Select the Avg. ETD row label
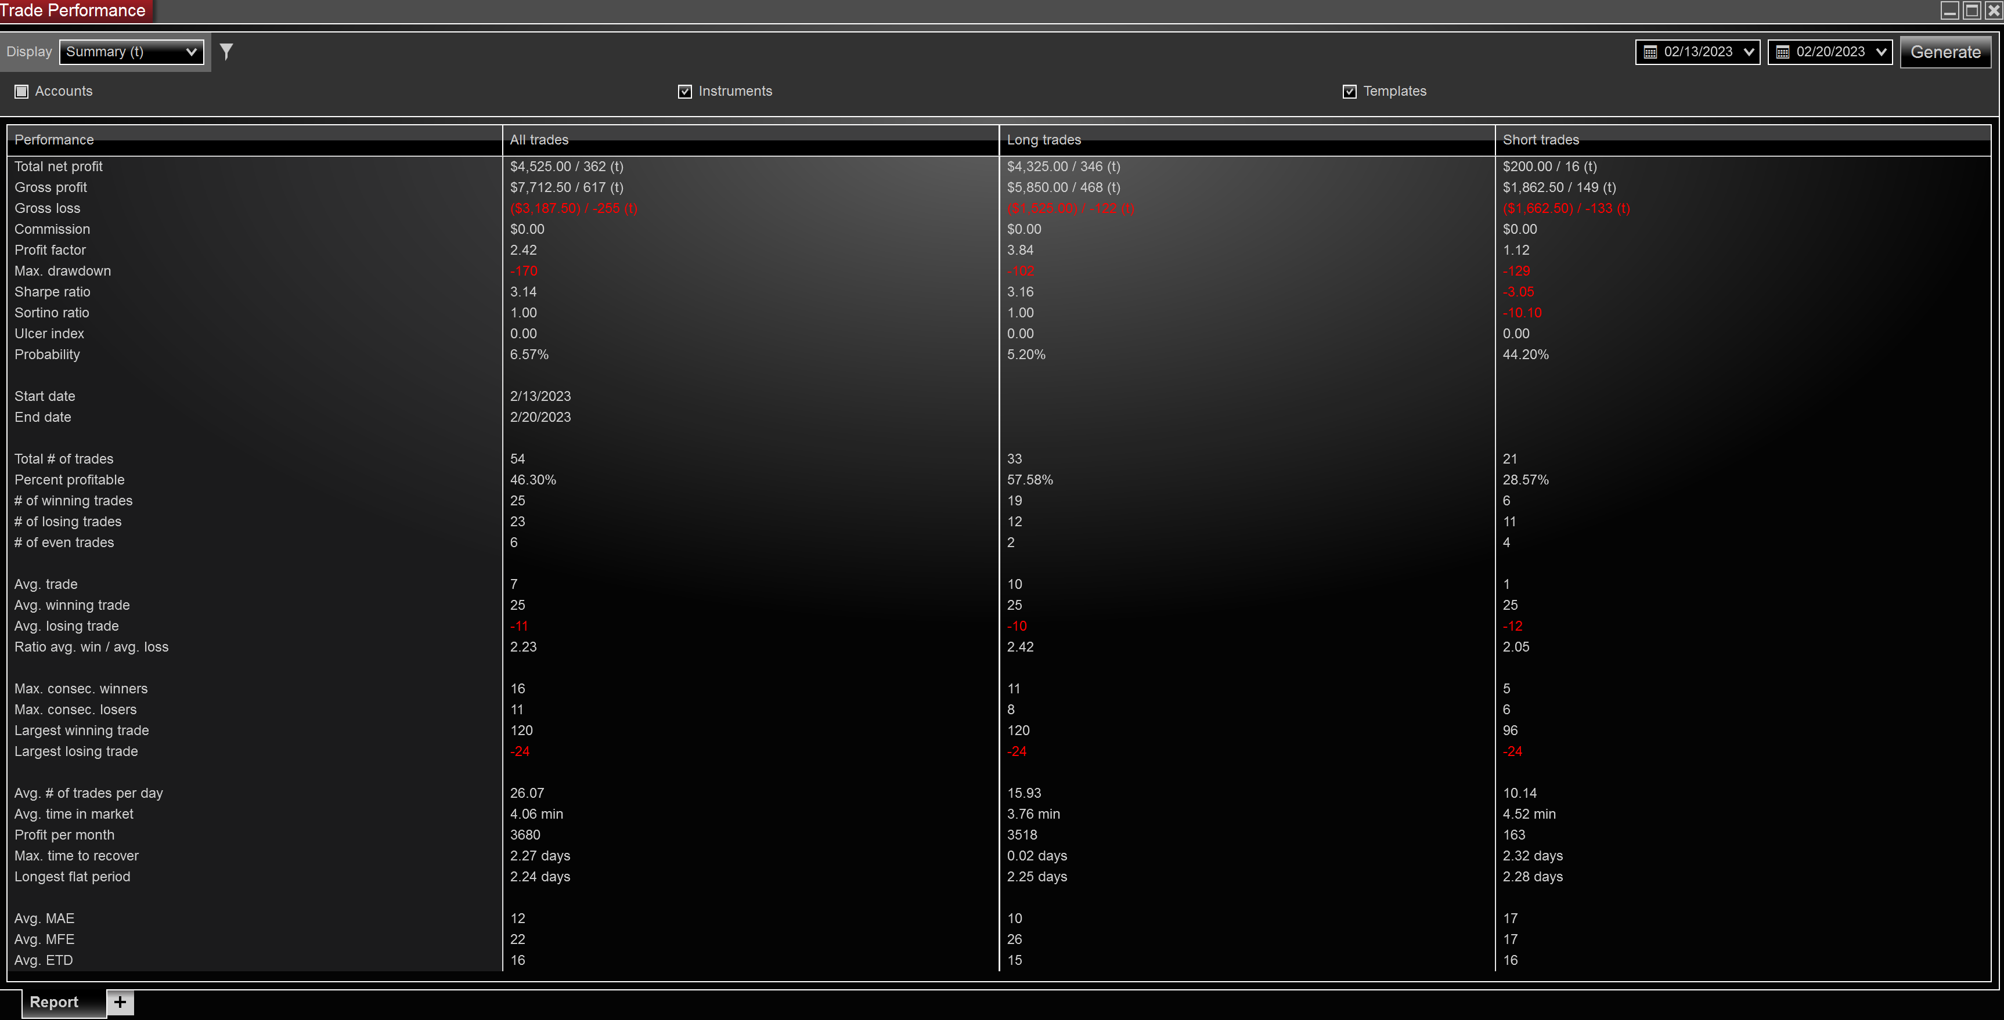The width and height of the screenshot is (2004, 1020). point(44,960)
